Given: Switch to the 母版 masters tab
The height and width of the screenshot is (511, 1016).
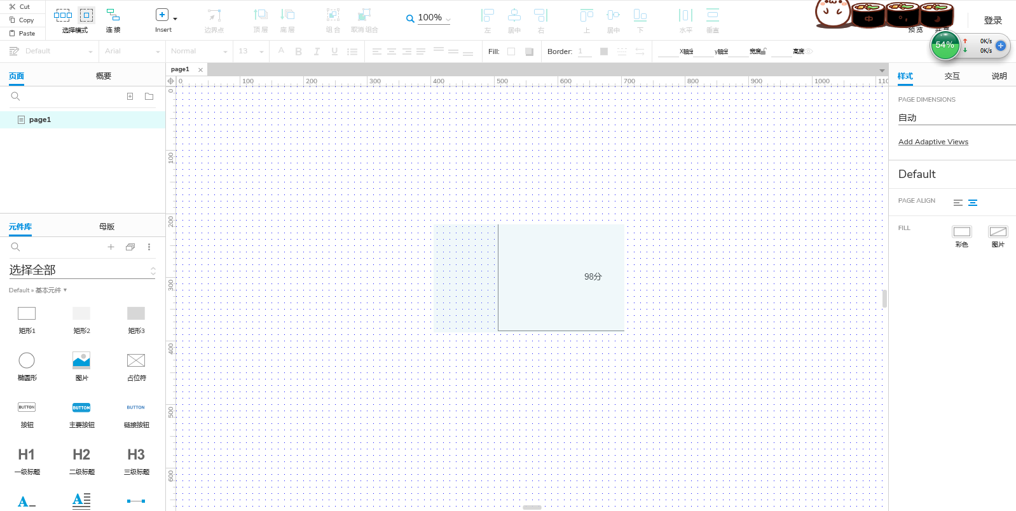Looking at the screenshot, I should tap(107, 227).
